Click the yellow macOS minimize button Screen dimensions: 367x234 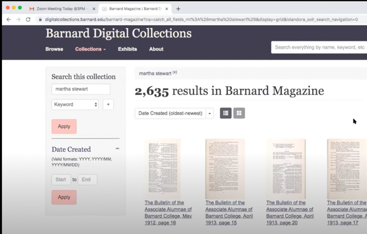(14, 8)
